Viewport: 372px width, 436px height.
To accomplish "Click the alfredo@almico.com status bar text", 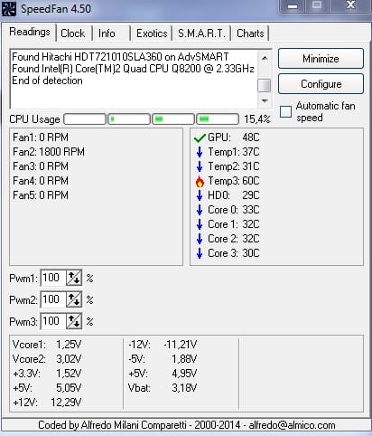I will (x=293, y=425).
